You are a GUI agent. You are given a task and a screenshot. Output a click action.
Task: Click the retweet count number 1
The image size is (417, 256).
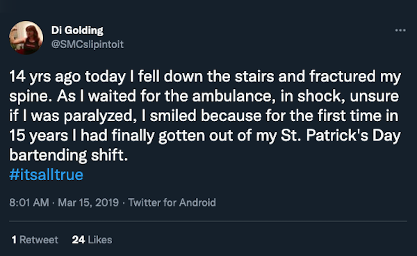[x=14, y=240]
